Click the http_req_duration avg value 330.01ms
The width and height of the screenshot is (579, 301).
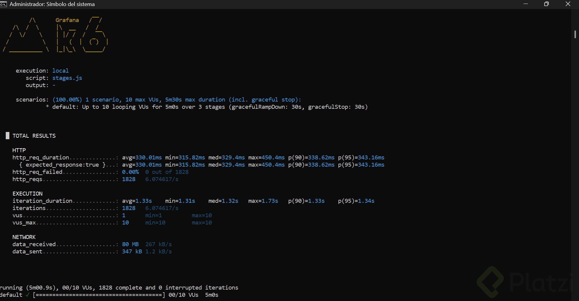tap(149, 158)
